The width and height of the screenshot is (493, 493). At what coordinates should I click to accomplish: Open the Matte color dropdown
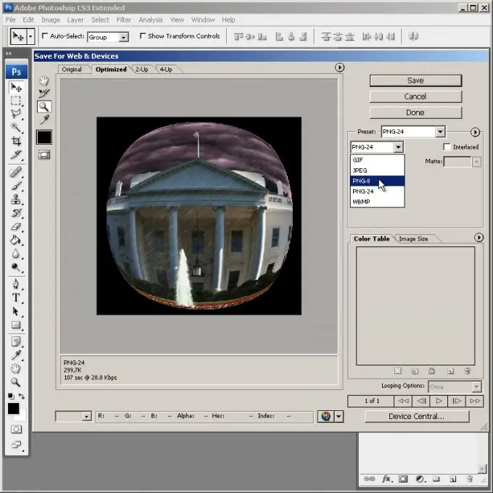476,162
